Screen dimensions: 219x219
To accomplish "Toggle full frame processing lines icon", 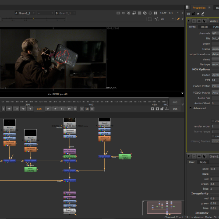I will click(x=139, y=13).
